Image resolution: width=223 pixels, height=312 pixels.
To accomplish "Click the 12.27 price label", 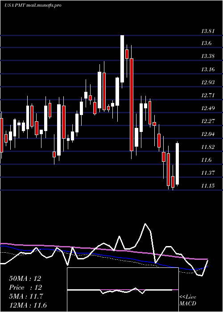I will 208,121.
